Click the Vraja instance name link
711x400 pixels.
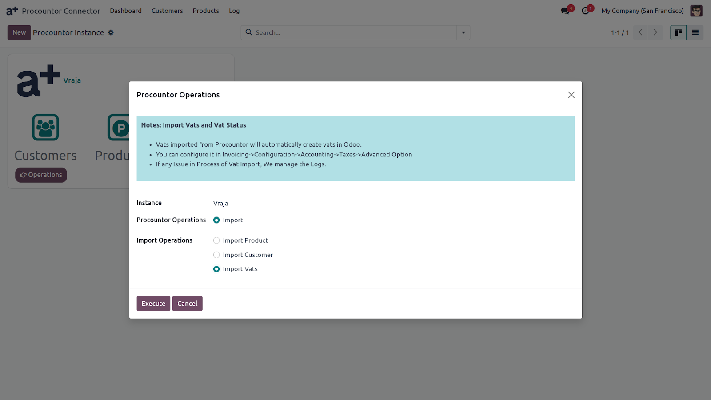72,80
